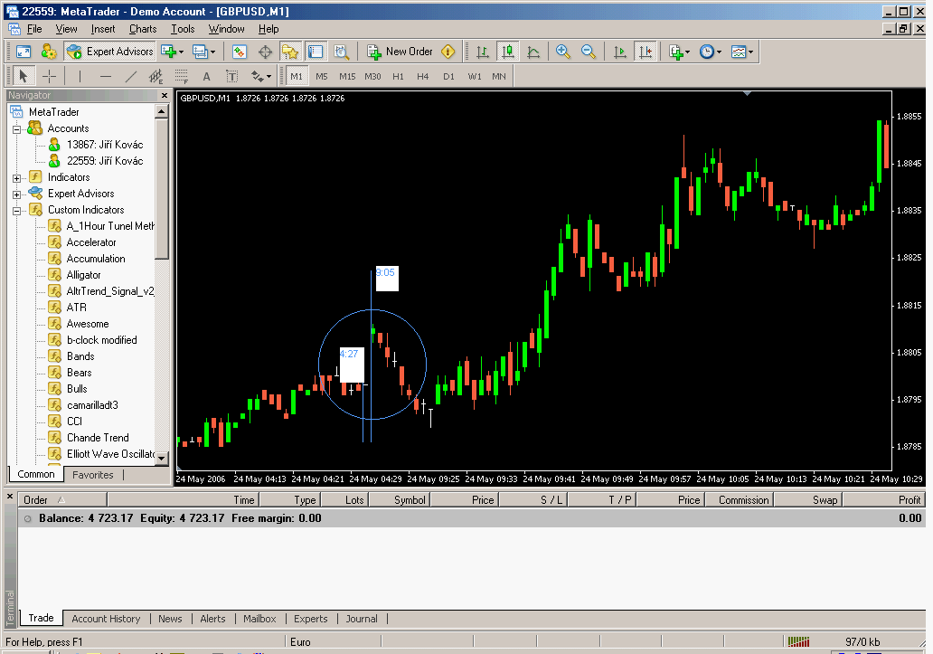Collapse the Accounts tree node
Viewport: 933px width, 654px height.
point(16,129)
